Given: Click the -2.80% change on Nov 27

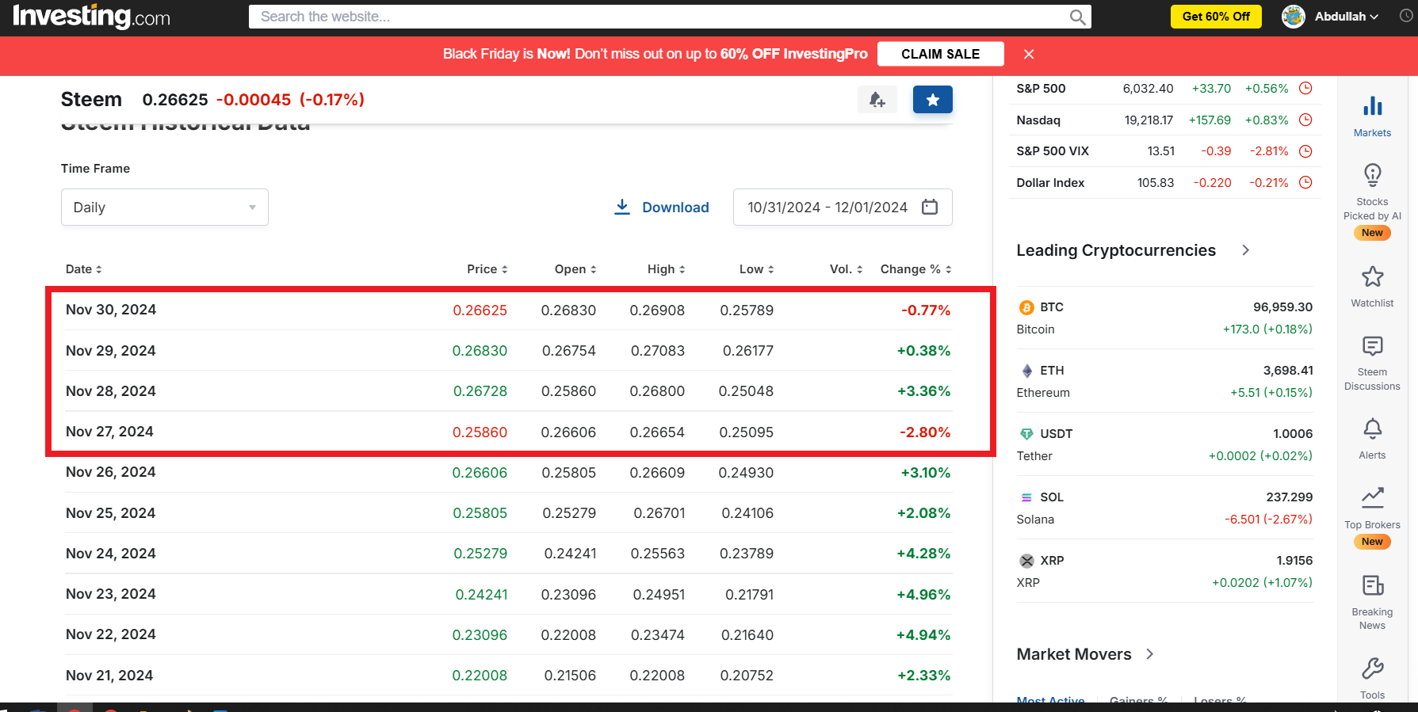Looking at the screenshot, I should (925, 432).
